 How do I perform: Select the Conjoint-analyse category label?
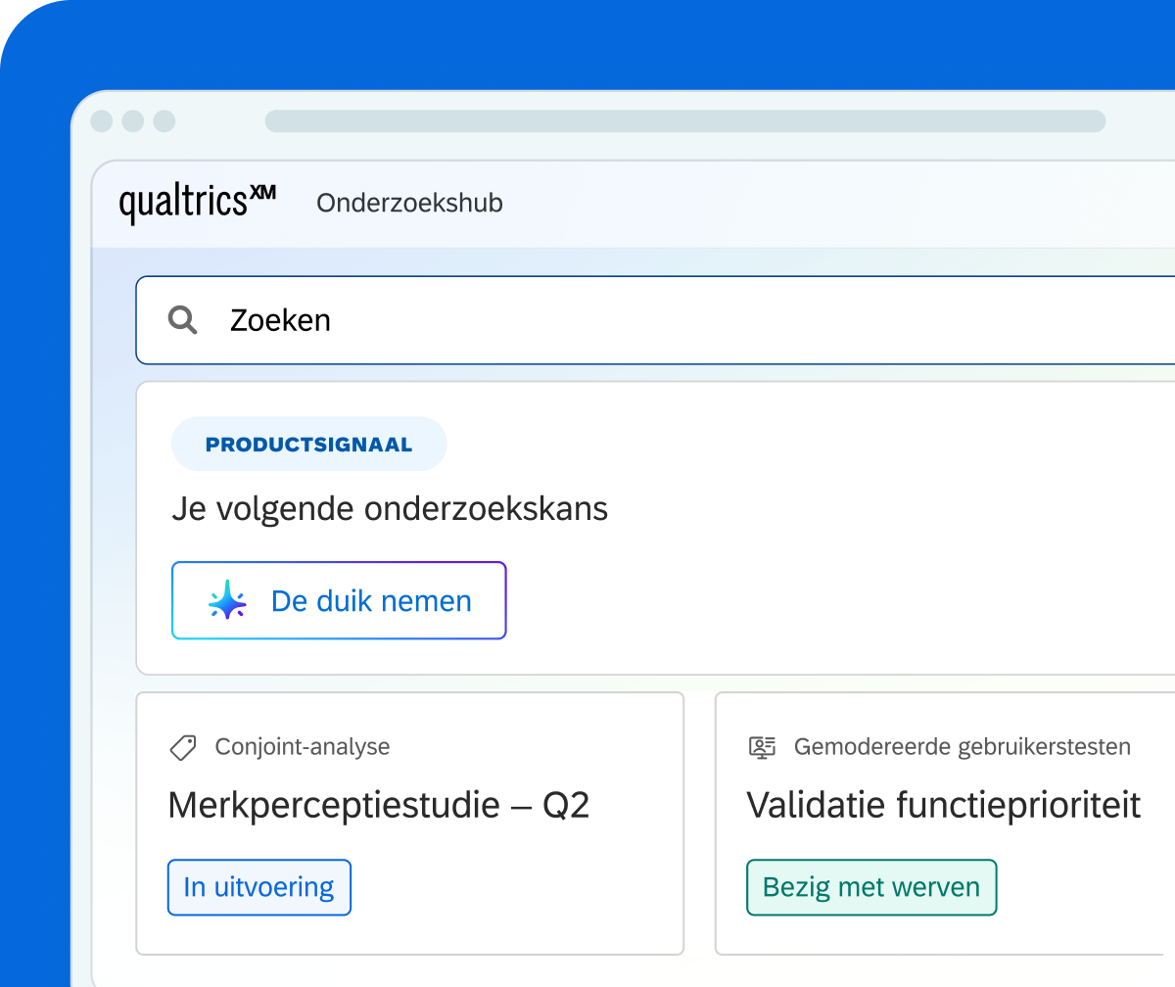303,747
